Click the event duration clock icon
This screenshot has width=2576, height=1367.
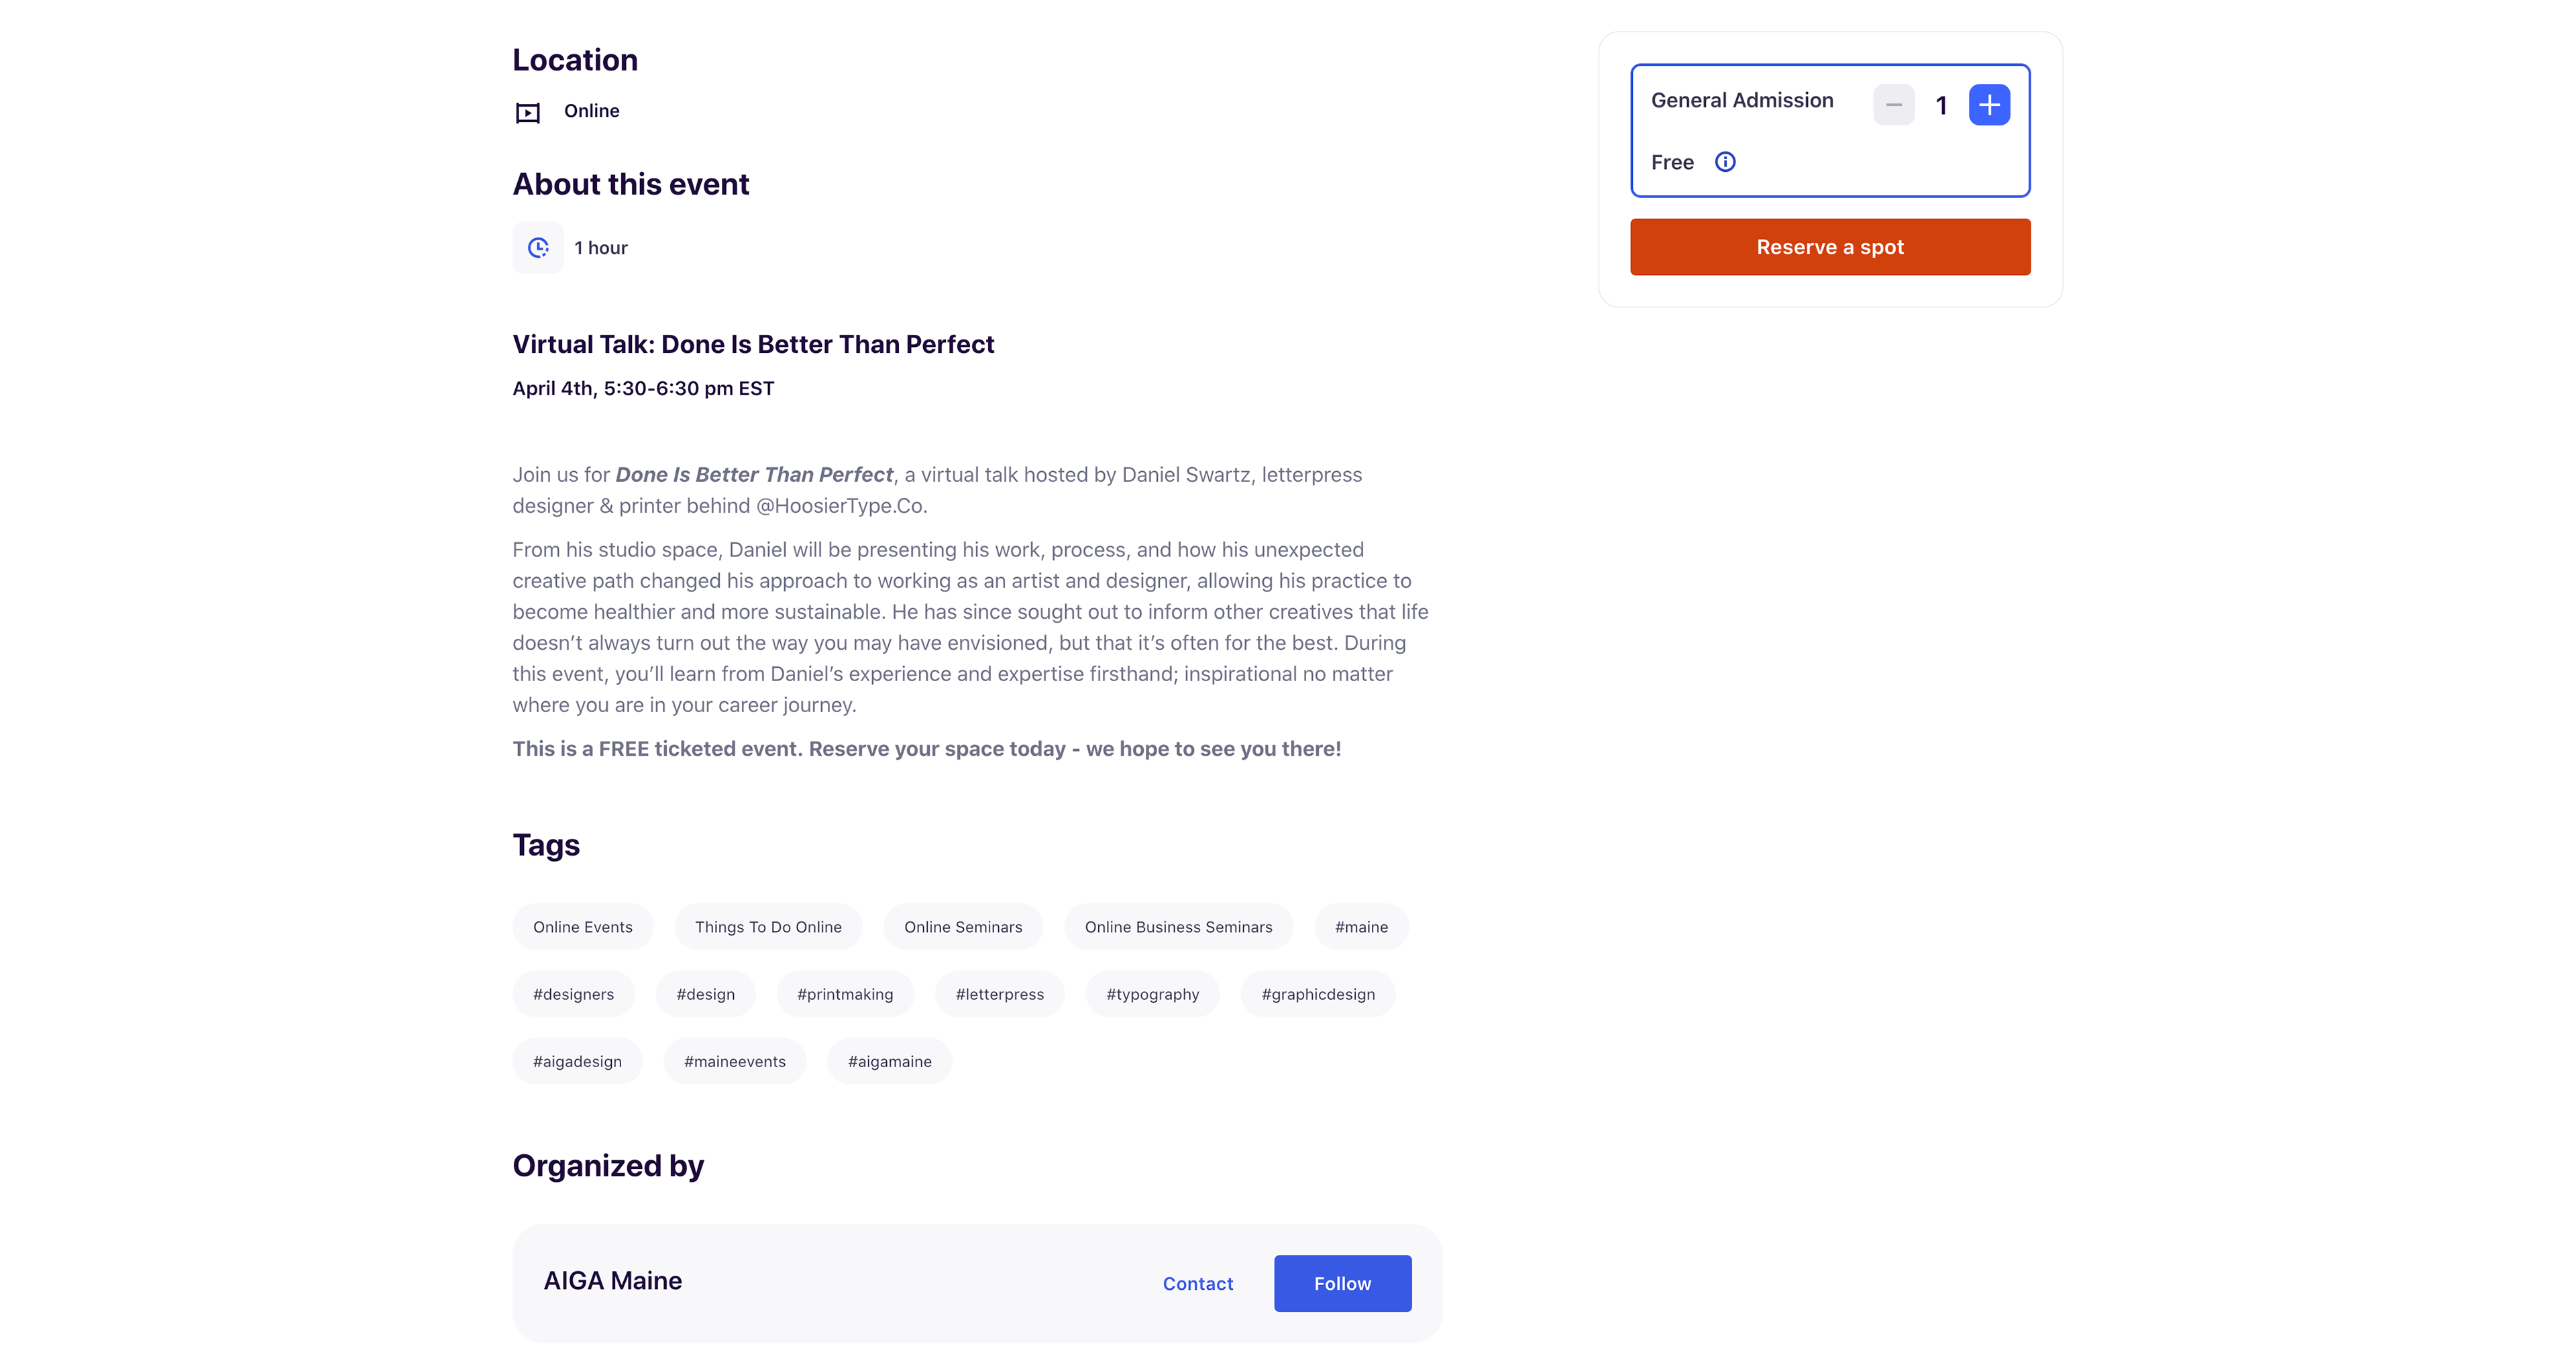point(538,247)
